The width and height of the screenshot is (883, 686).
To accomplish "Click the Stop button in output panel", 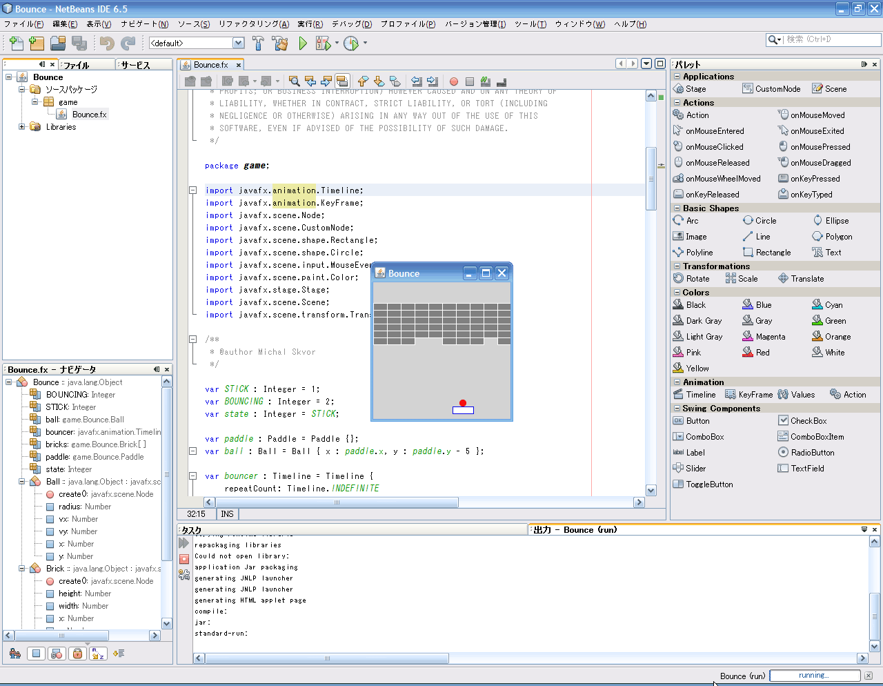I will 184,559.
